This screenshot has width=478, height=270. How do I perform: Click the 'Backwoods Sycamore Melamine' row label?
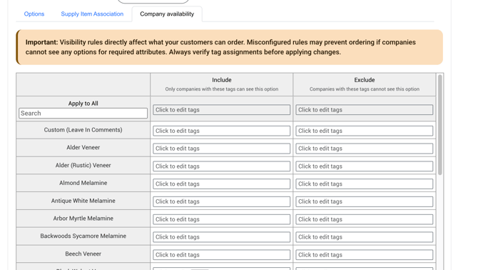(x=83, y=236)
